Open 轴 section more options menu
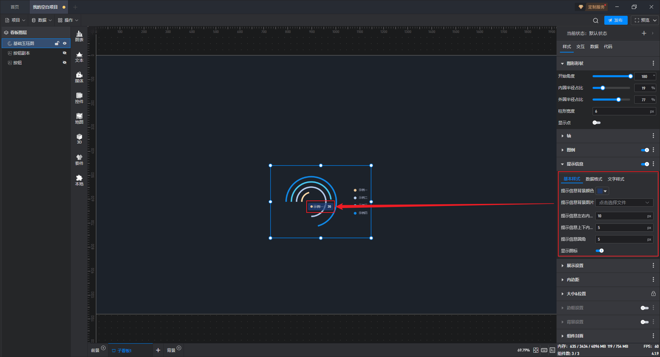Viewport: 660px width, 357px height. pyautogui.click(x=653, y=136)
